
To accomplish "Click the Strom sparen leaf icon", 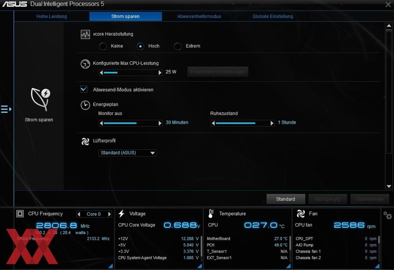I will click(41, 99).
